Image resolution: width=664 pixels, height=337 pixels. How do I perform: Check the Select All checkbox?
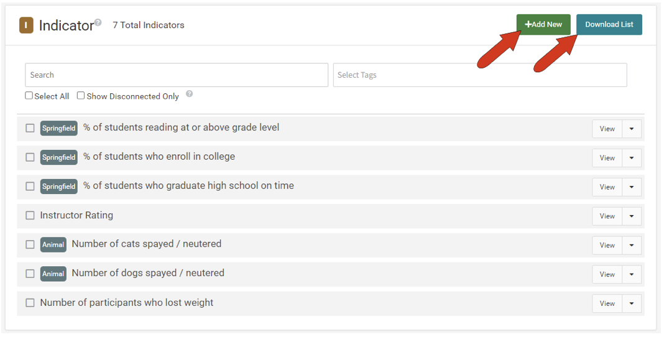[x=29, y=96]
